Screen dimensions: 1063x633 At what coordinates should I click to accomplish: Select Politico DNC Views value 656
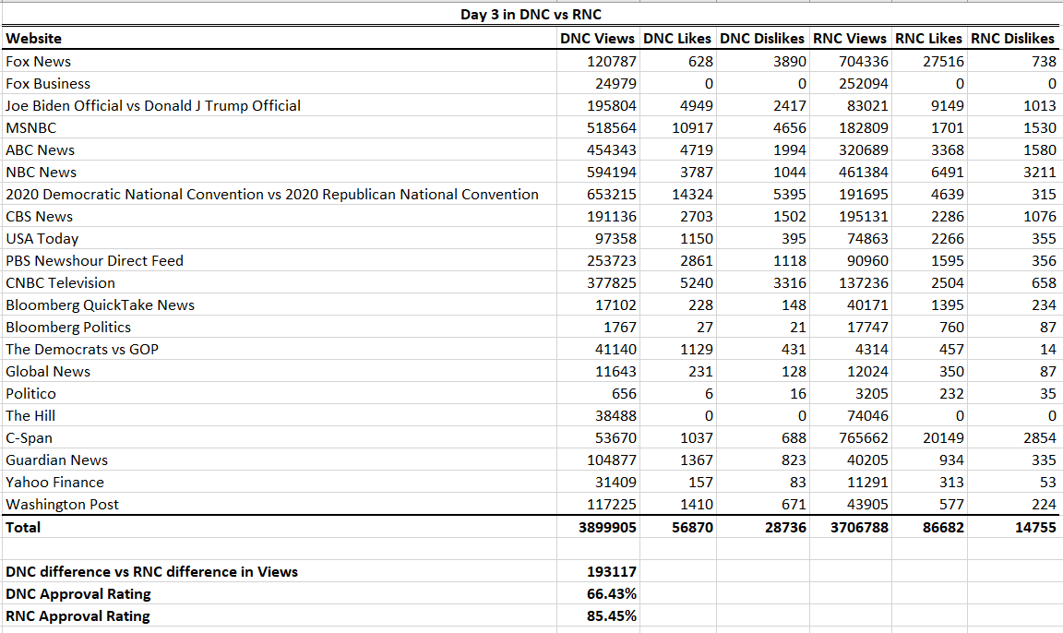tap(597, 393)
